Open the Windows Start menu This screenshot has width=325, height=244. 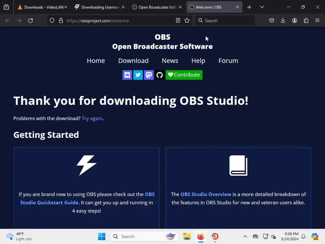(x=102, y=236)
